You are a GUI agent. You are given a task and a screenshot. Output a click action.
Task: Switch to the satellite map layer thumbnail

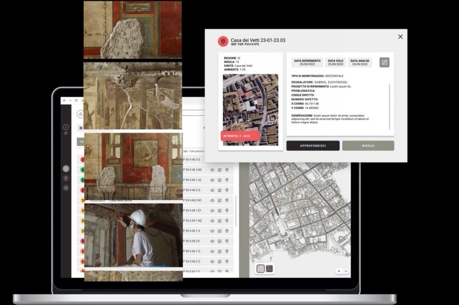[x=270, y=268]
